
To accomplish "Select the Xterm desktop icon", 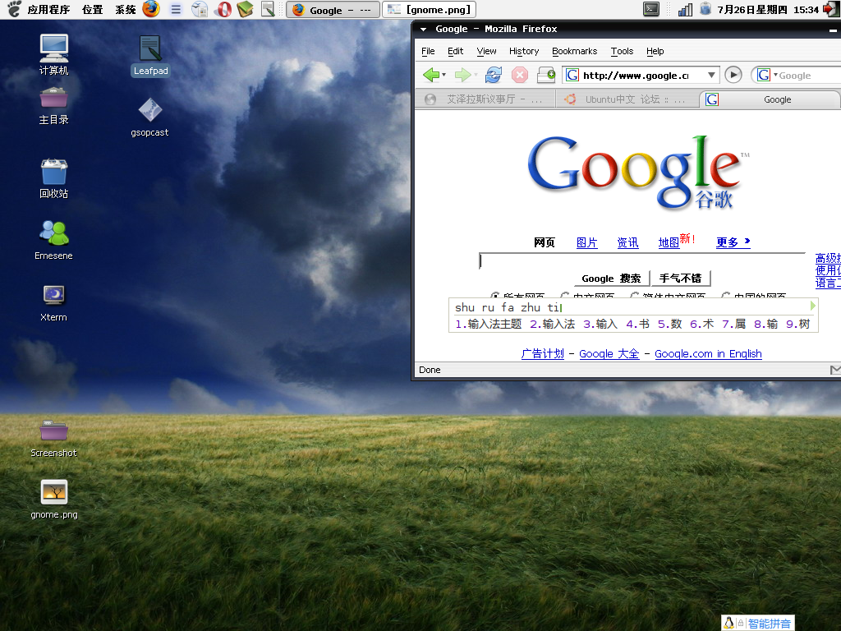I will tap(53, 303).
